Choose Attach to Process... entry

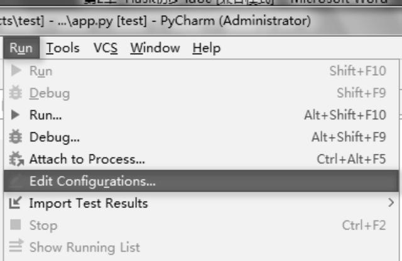click(x=201, y=159)
